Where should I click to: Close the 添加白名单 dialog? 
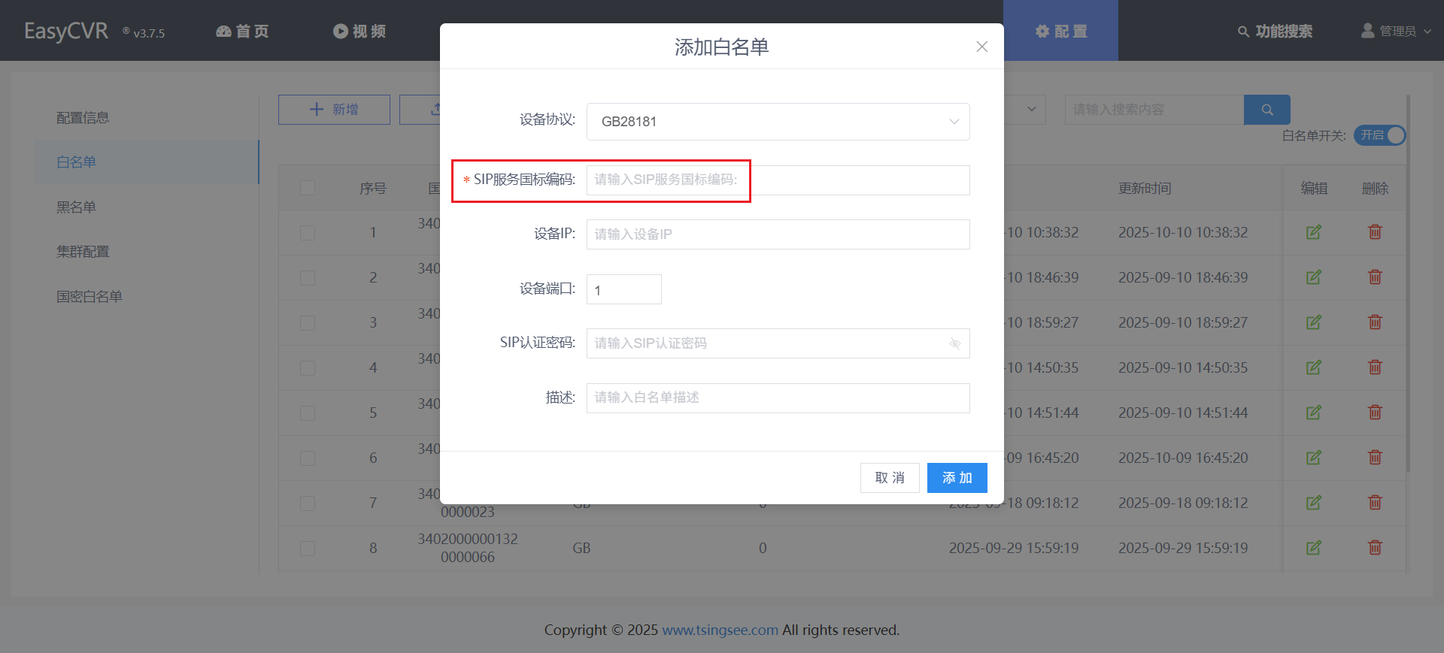click(x=981, y=47)
